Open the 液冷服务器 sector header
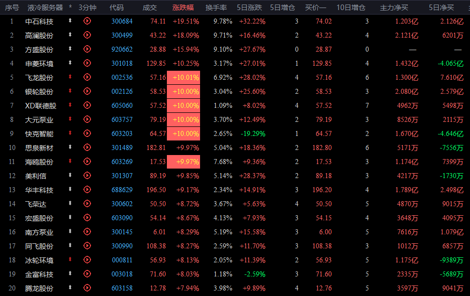Image resolution: width=470 pixels, height=296 pixels. click(x=45, y=8)
